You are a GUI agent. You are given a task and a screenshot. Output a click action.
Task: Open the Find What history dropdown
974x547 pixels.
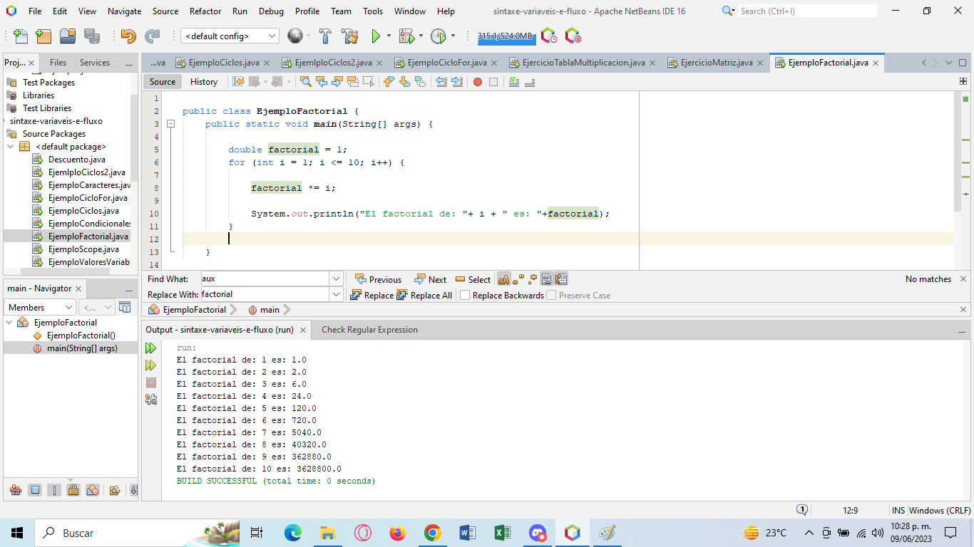click(x=336, y=278)
